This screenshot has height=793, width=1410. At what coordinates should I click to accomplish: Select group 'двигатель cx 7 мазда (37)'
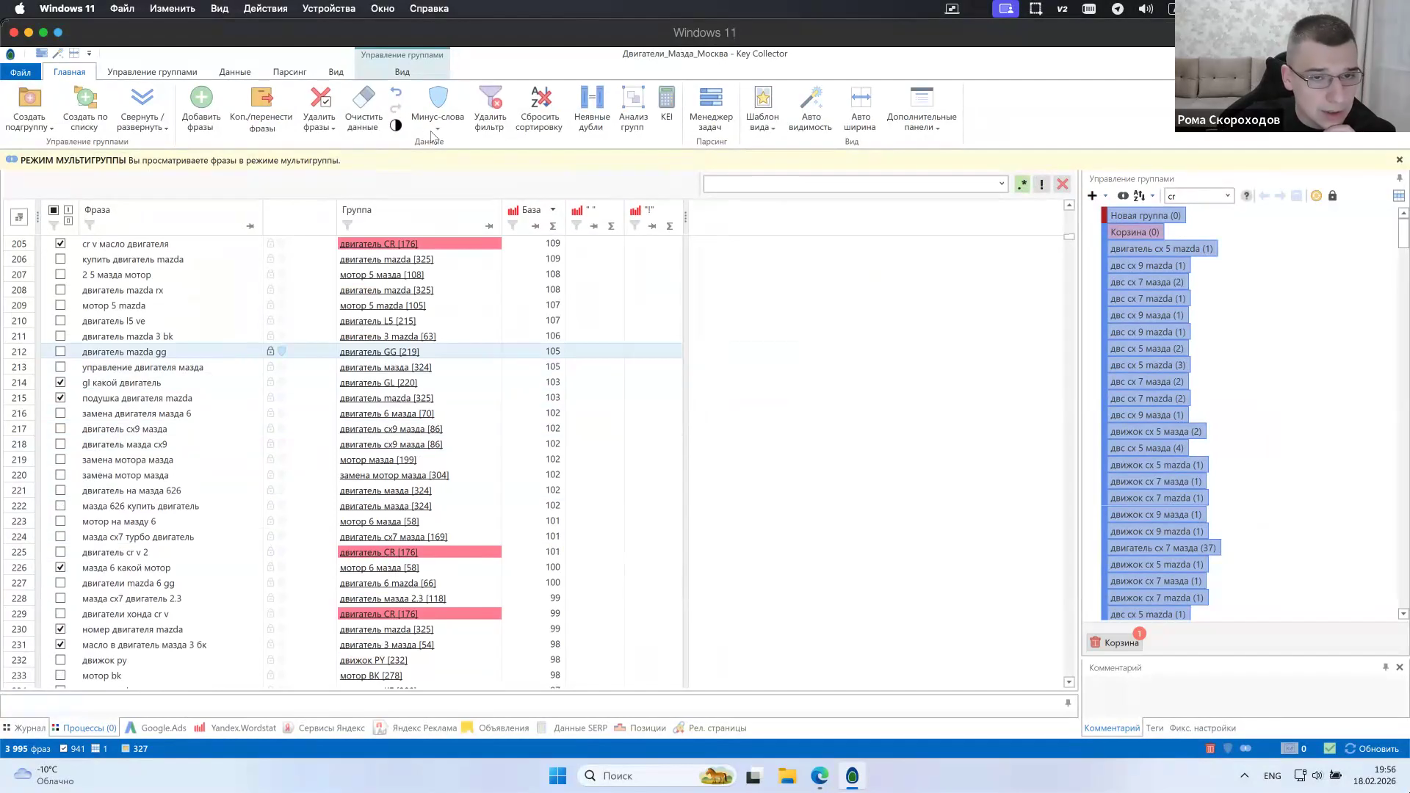1163,548
